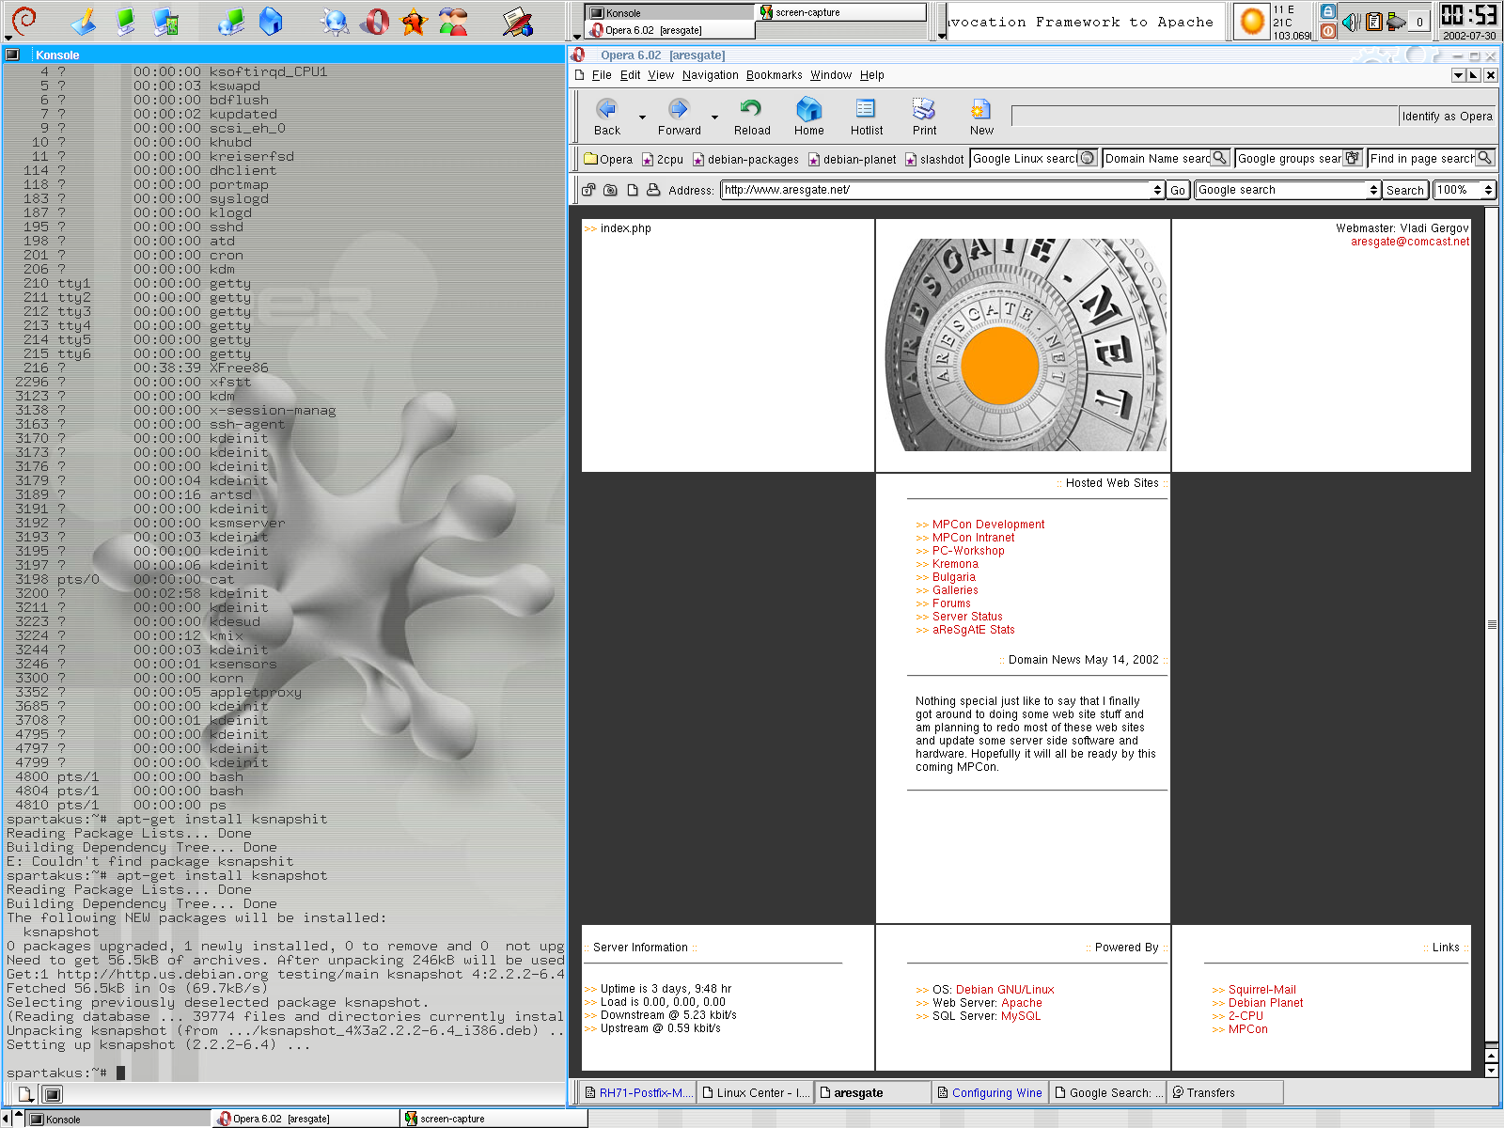This screenshot has width=1504, height=1128.
Task: Open the blue home folder icon
Action: coord(271,21)
